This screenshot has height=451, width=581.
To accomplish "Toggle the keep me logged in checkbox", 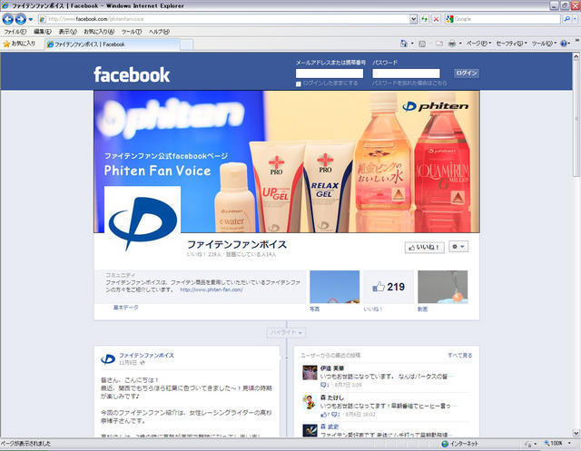I will [299, 83].
